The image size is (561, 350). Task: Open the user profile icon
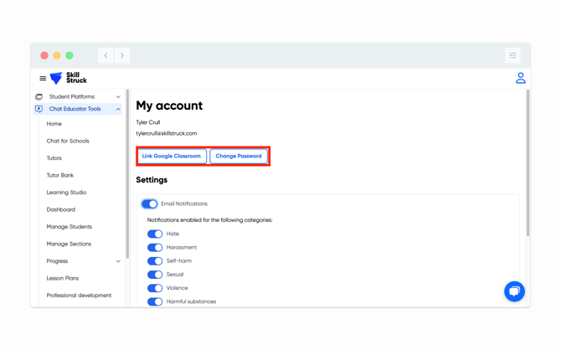tap(520, 78)
